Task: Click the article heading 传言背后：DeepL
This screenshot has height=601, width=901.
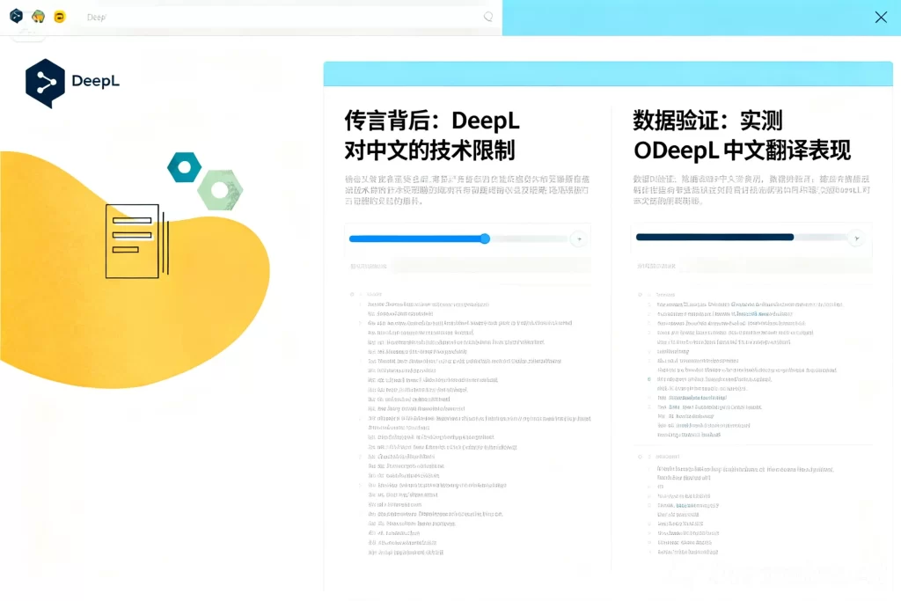Action: (x=431, y=121)
